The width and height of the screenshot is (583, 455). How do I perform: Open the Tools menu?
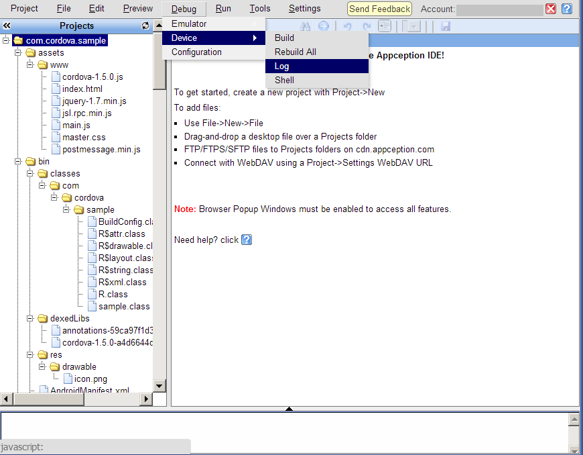[260, 8]
